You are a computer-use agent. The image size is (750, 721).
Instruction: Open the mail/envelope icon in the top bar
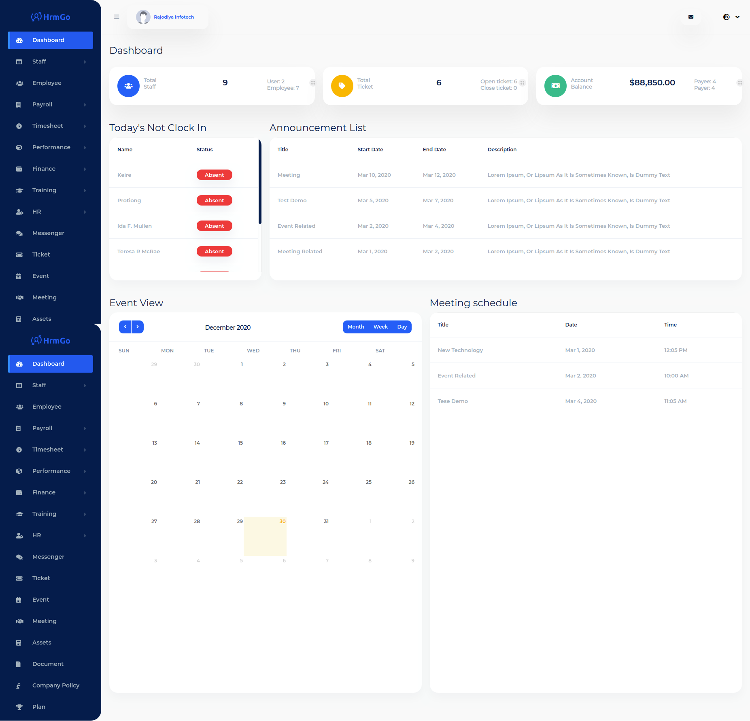691,17
